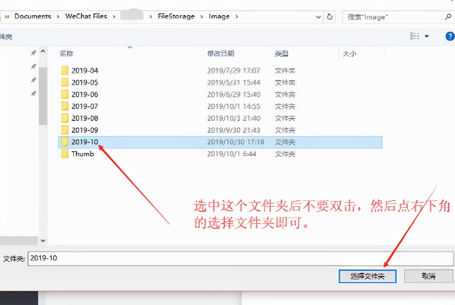Click the view layout icon
Image resolution: width=455 pixels, height=305 pixels.
[x=414, y=36]
